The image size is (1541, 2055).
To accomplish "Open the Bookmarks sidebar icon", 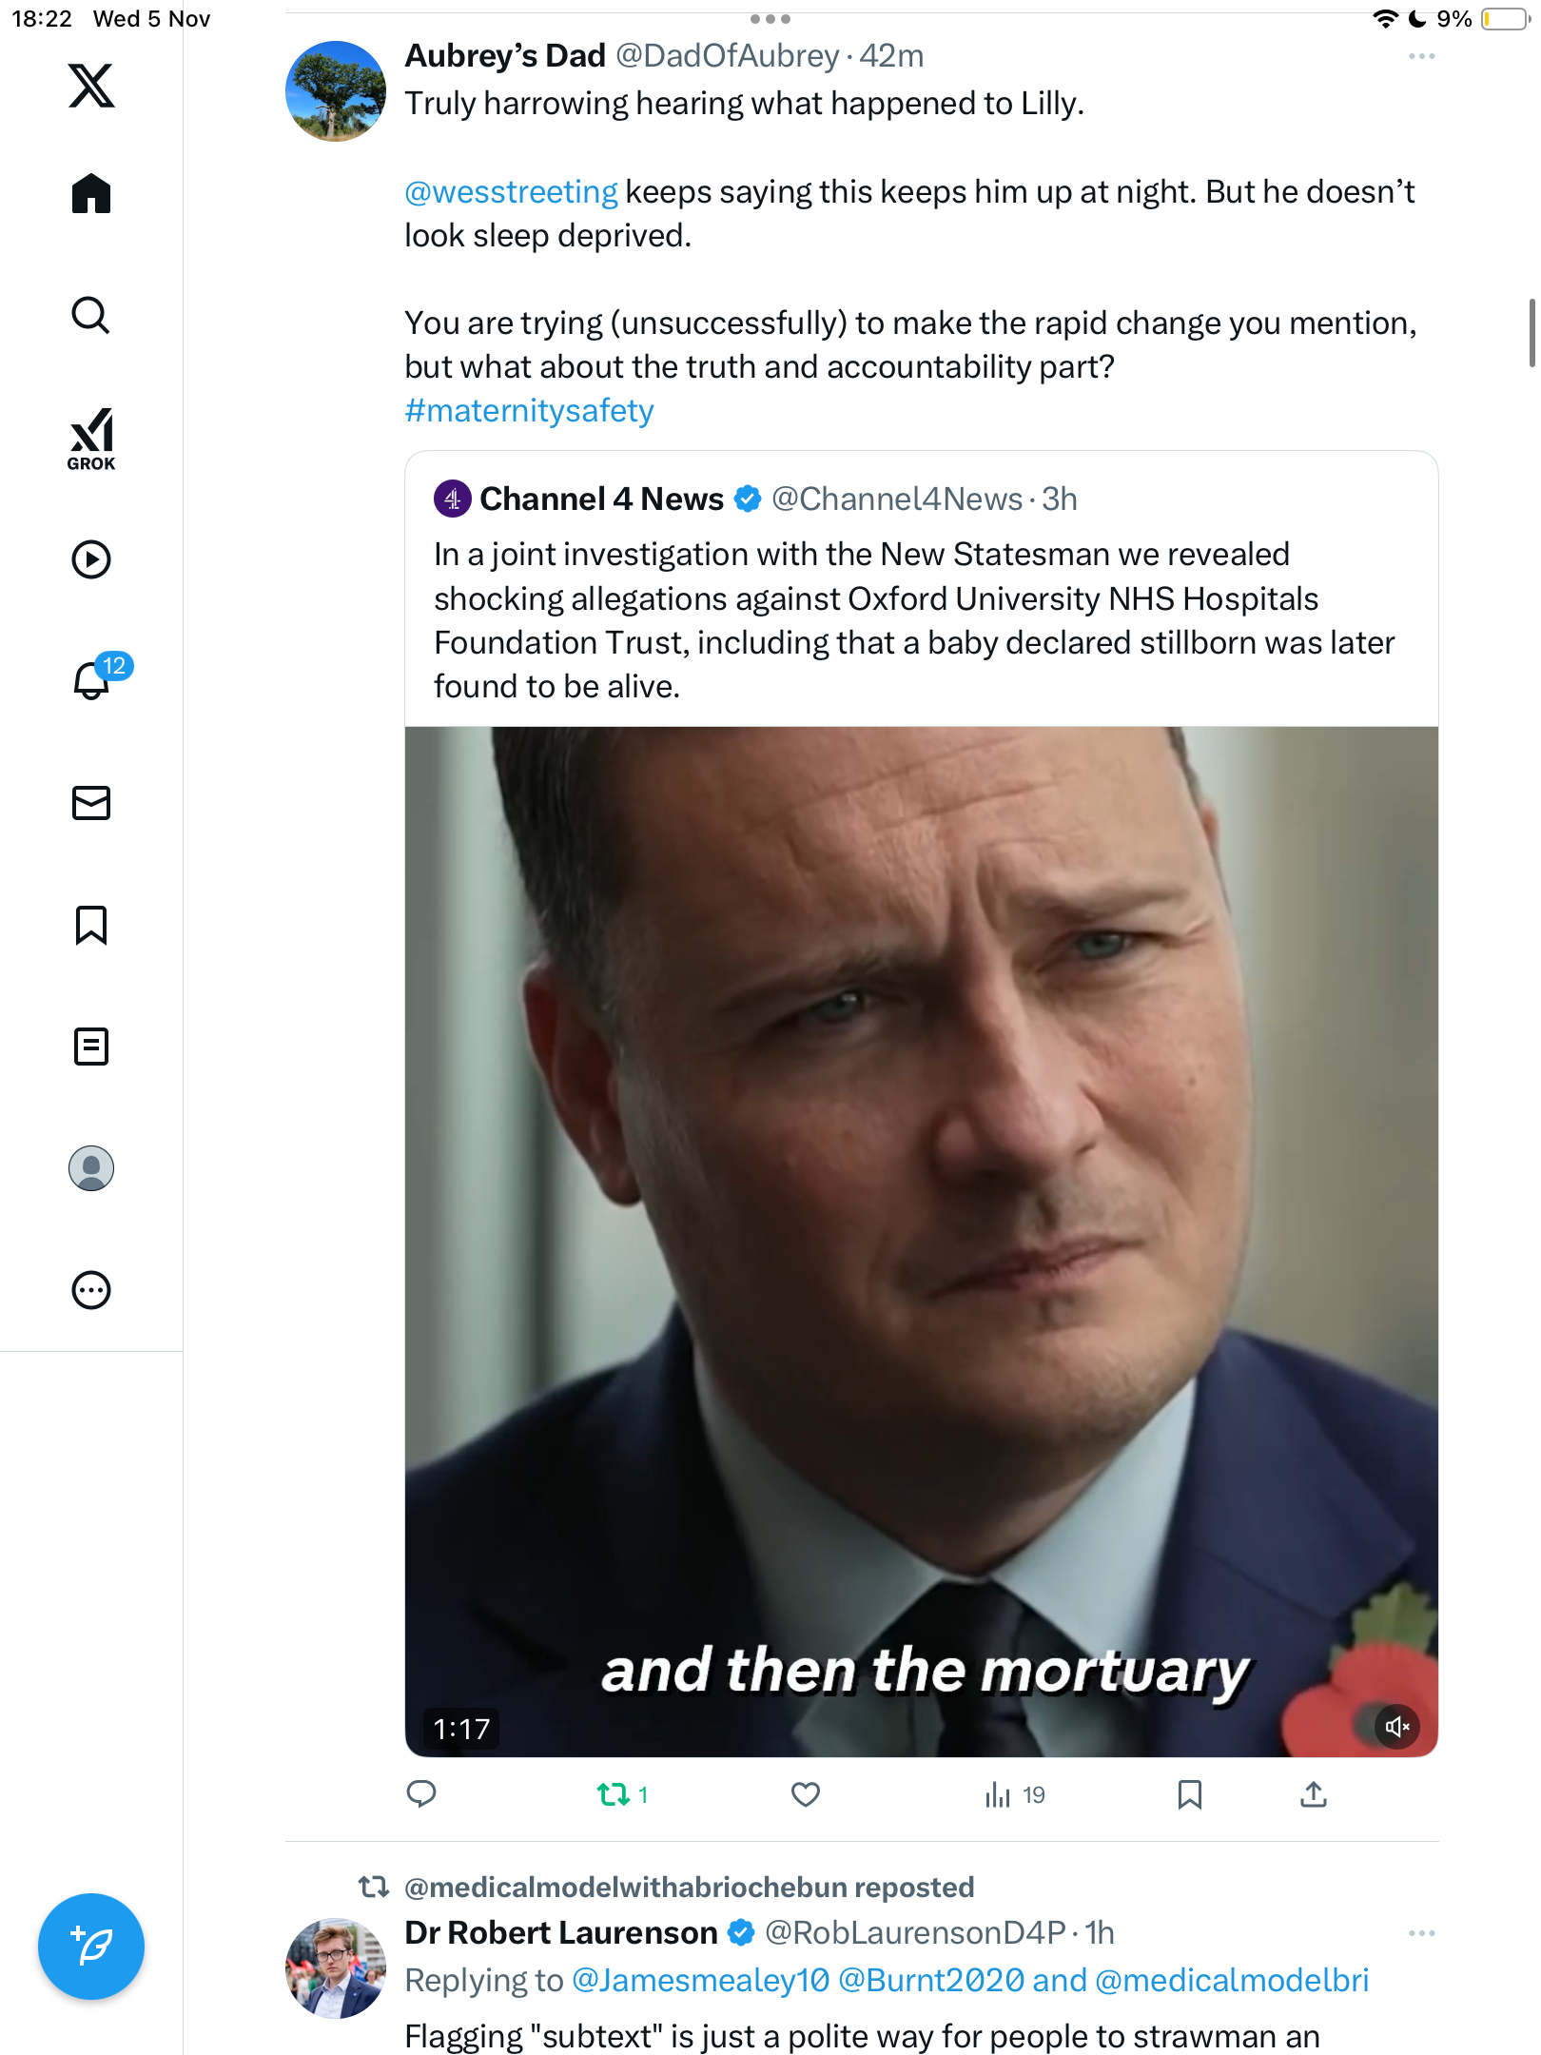I will (x=91, y=925).
